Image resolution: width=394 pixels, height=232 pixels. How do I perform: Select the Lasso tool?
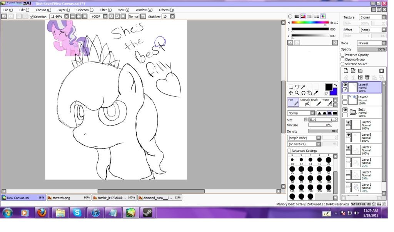click(297, 87)
